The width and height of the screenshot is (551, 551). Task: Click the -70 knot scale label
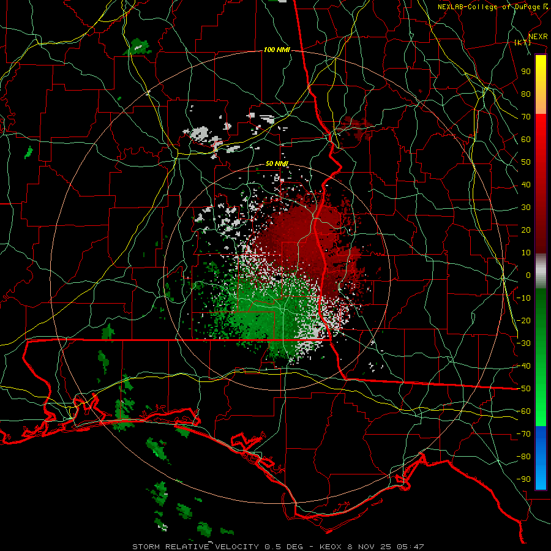coord(523,434)
